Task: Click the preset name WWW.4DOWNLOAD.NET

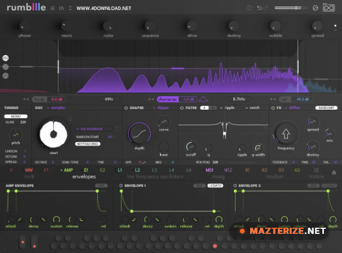Action: pyautogui.click(x=104, y=8)
